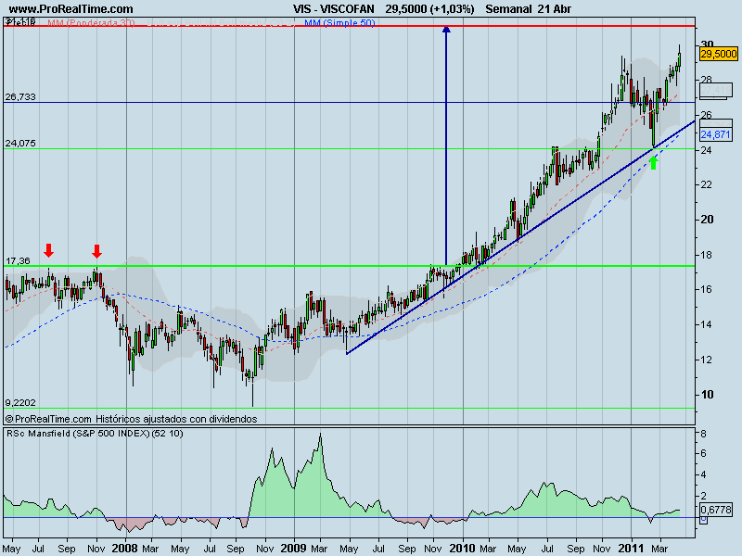Click the 8 tick on Mansfield axis
This screenshot has height=556, width=742.
coord(704,434)
